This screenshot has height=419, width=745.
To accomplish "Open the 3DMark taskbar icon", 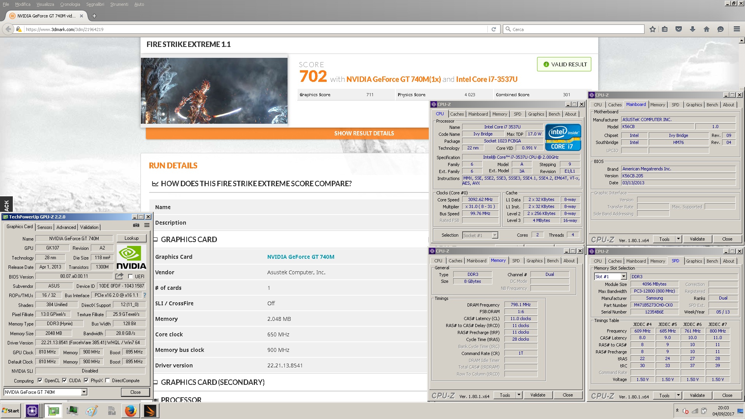I will click(x=150, y=411).
